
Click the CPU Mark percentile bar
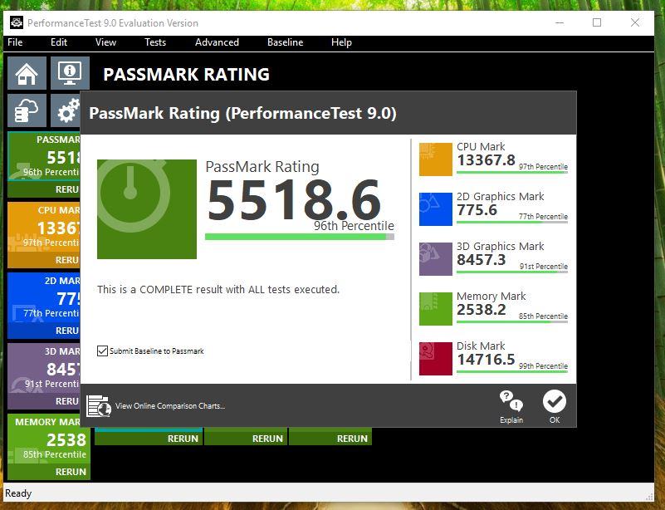point(512,172)
